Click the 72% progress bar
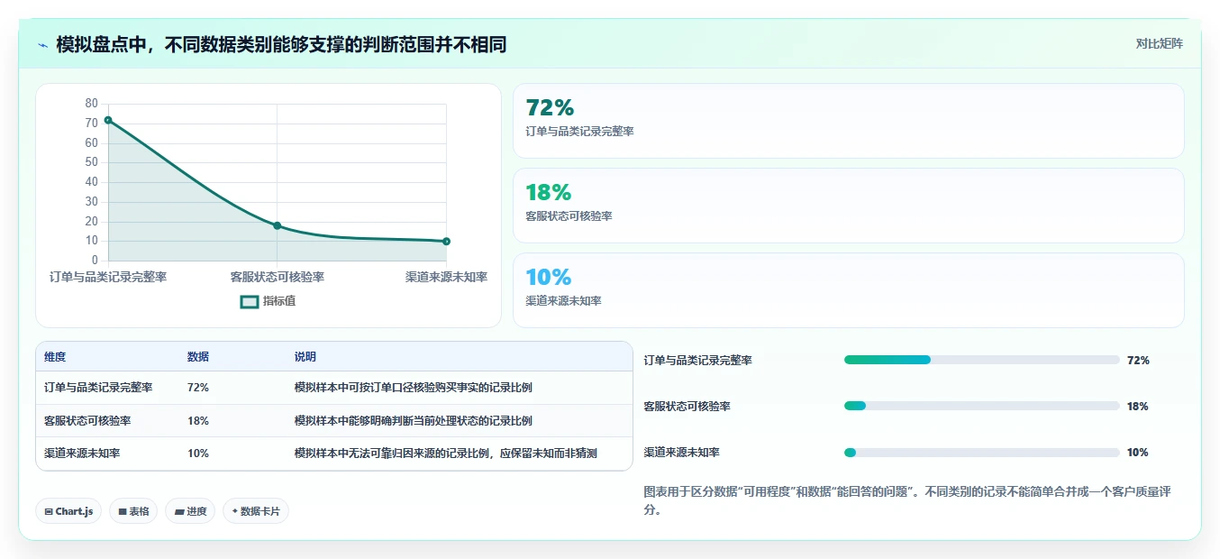Viewport: 1220px width, 559px height. (982, 360)
